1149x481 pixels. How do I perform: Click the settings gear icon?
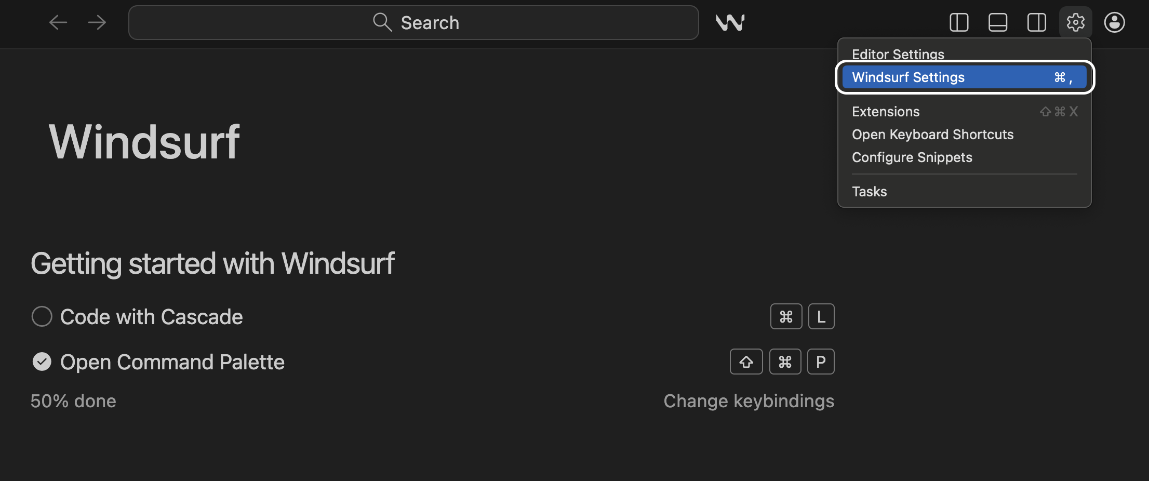pos(1075,22)
